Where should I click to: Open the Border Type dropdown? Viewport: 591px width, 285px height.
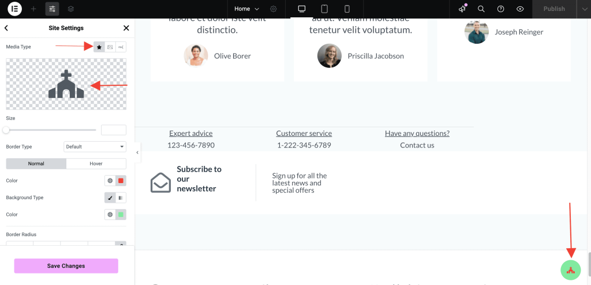pos(95,147)
